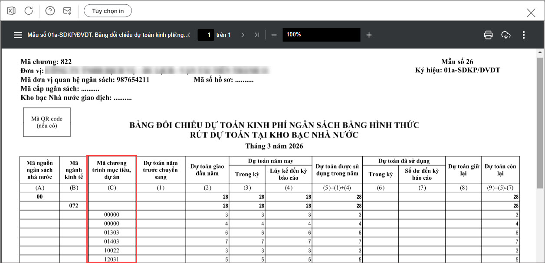Jump to the last page
The height and width of the screenshot is (263, 545).
tap(257, 35)
